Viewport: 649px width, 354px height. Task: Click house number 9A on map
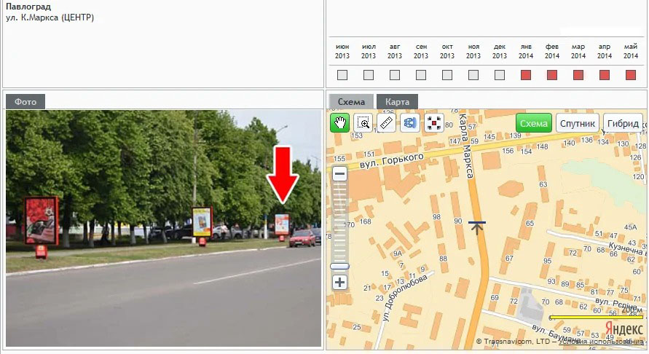[398, 253]
